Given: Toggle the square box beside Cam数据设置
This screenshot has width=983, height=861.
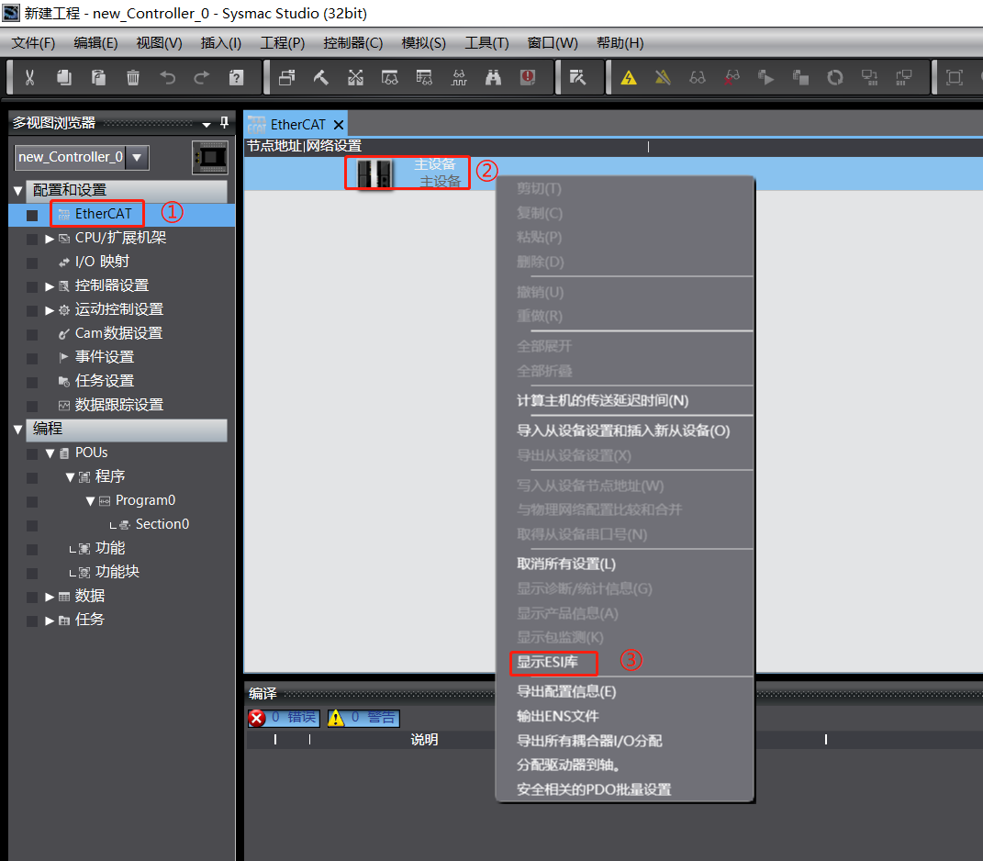Looking at the screenshot, I should (33, 334).
